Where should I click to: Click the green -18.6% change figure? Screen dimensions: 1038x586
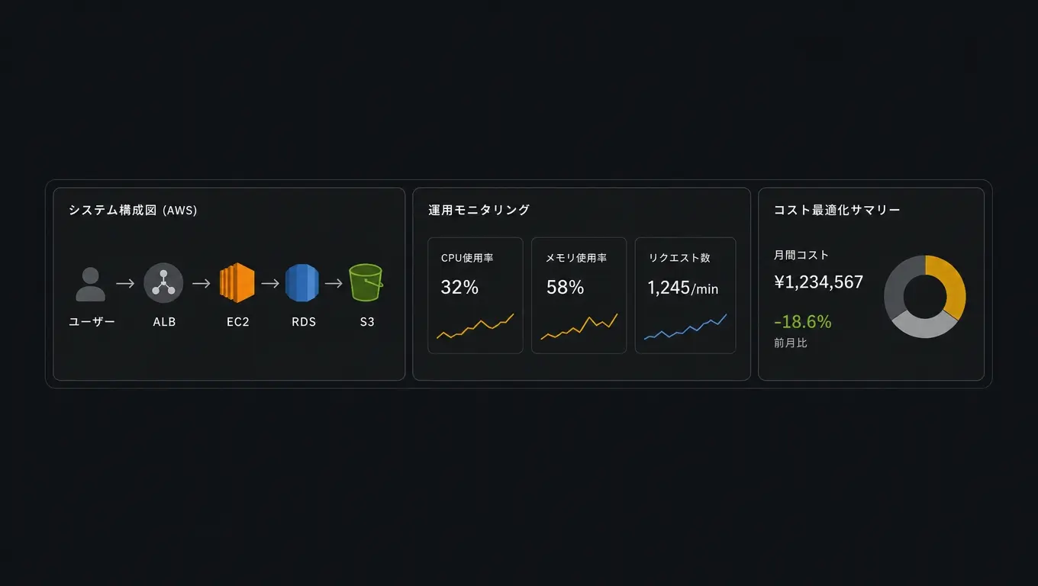803,321
